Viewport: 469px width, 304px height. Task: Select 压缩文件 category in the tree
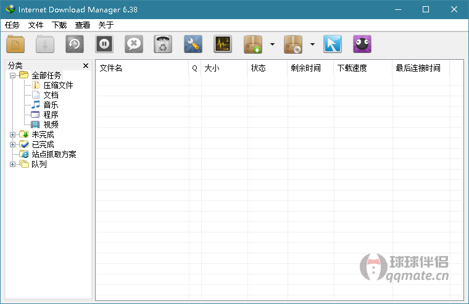(58, 85)
